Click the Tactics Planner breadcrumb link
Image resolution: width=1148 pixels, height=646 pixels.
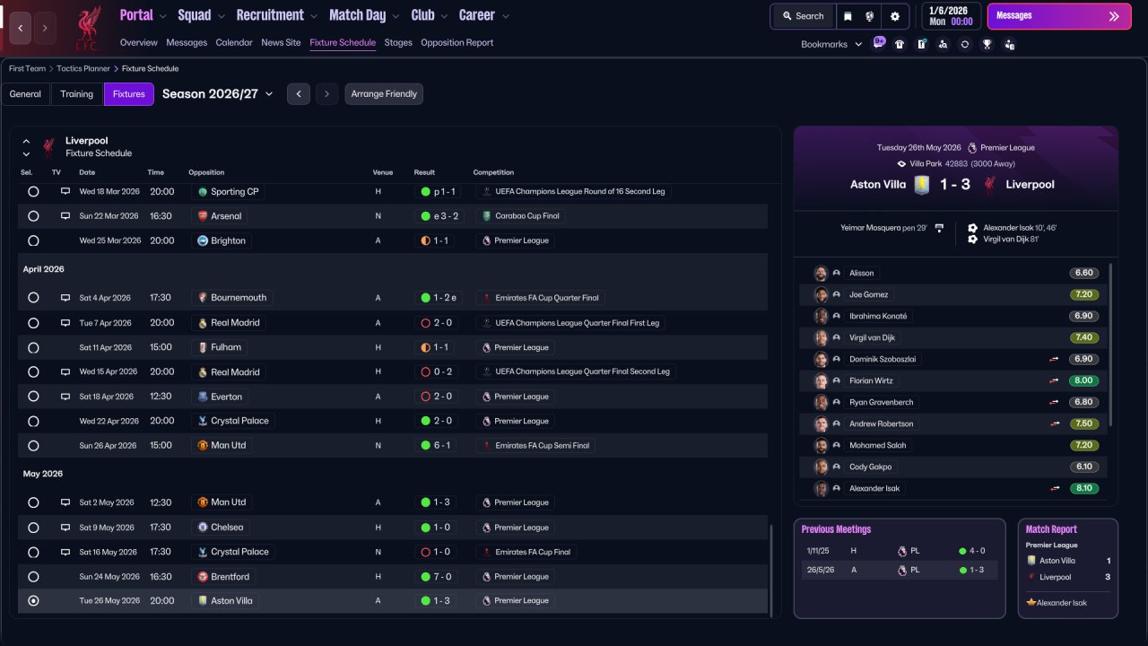coord(84,68)
